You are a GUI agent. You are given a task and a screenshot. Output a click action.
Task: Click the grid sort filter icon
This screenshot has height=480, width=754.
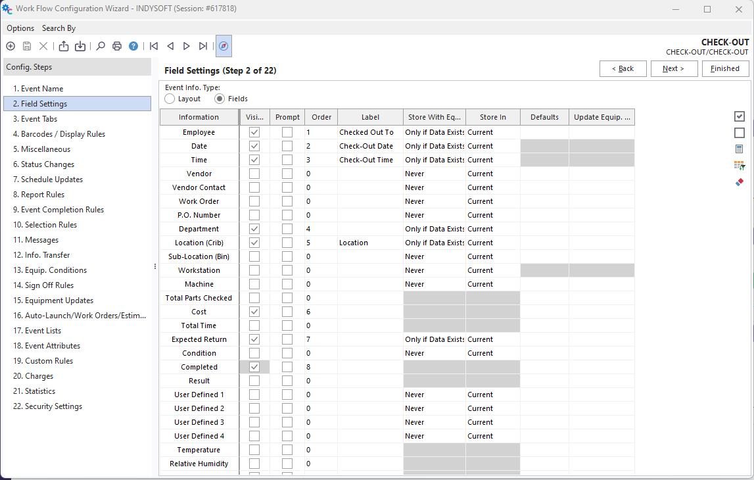(x=740, y=166)
